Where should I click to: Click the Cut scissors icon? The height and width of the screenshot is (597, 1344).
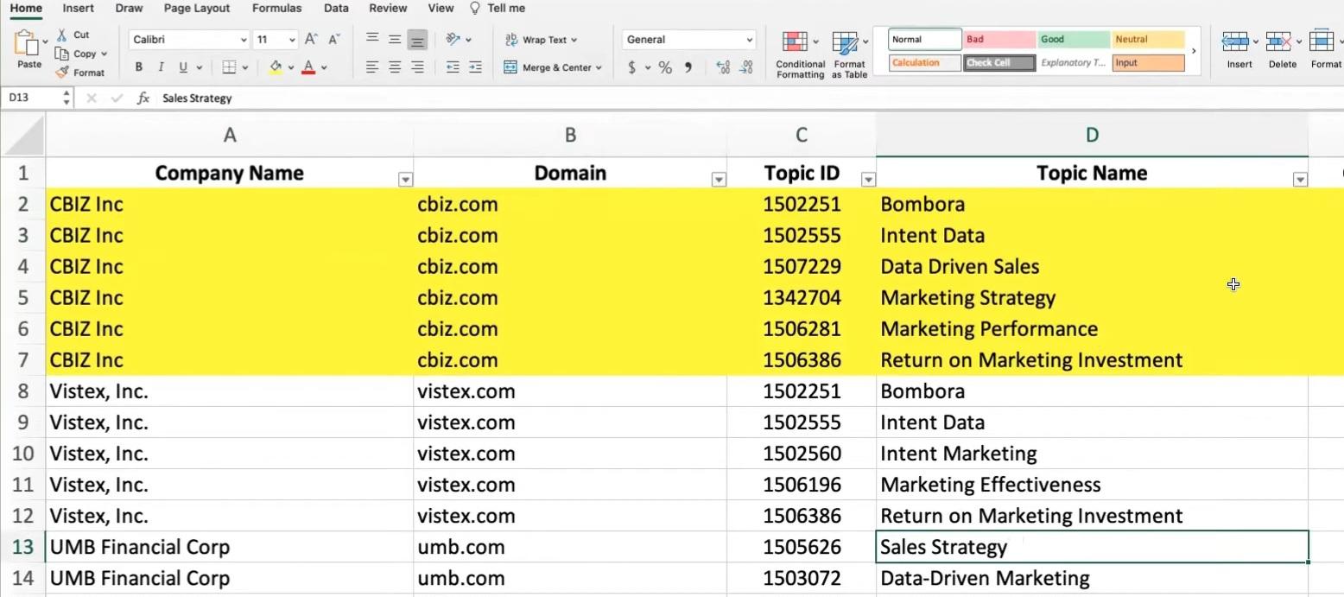click(x=61, y=35)
